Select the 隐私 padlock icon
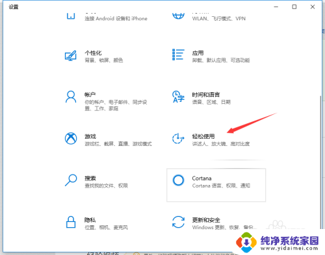Image resolution: width=325 pixels, height=255 pixels. coord(71,222)
